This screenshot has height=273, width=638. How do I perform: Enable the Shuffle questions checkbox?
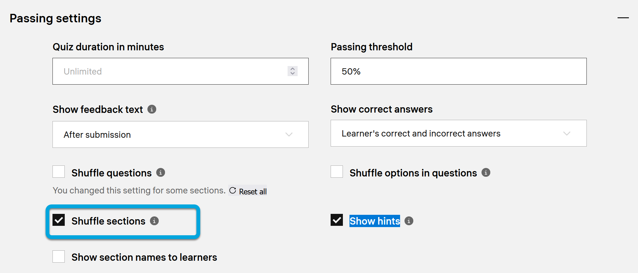(59, 172)
